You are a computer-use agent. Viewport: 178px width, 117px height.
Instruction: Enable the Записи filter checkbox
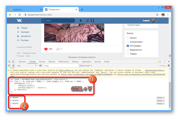coord(128,38)
